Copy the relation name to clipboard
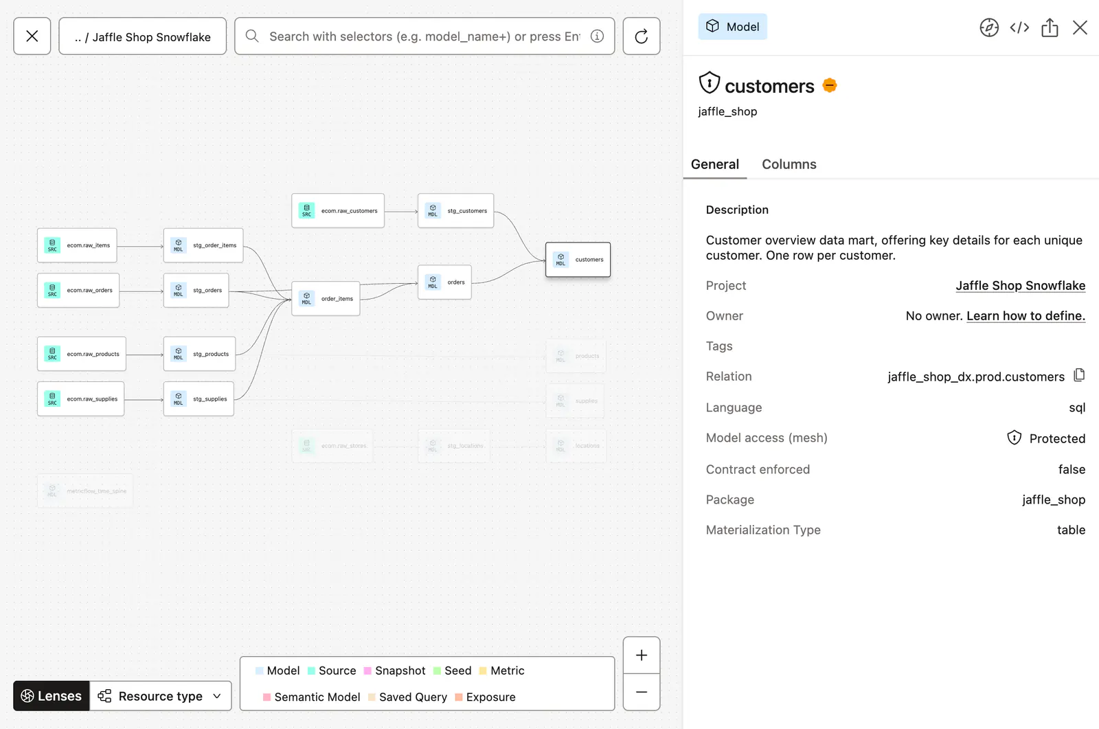 tap(1079, 375)
